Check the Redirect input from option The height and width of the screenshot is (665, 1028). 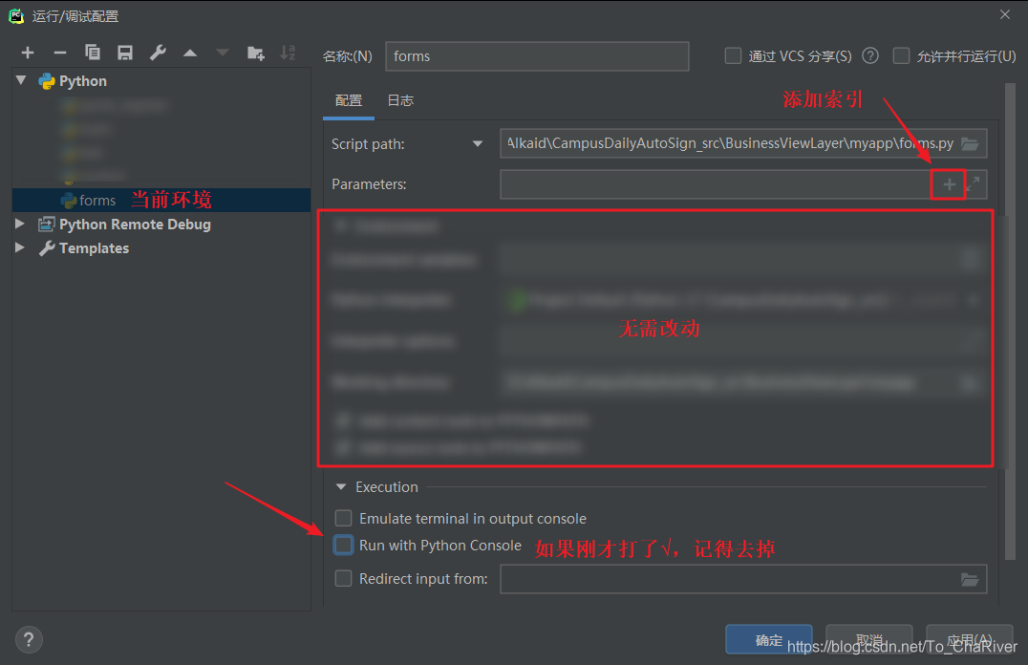click(x=344, y=578)
